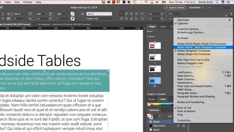
Task: Click the volume icon in menu bar
Action: 157,2
